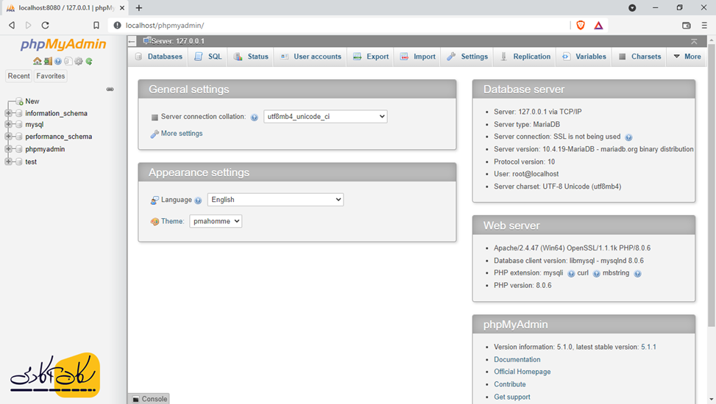Expand the phpmyadmin database node
This screenshot has height=404, width=716.
pyautogui.click(x=8, y=149)
